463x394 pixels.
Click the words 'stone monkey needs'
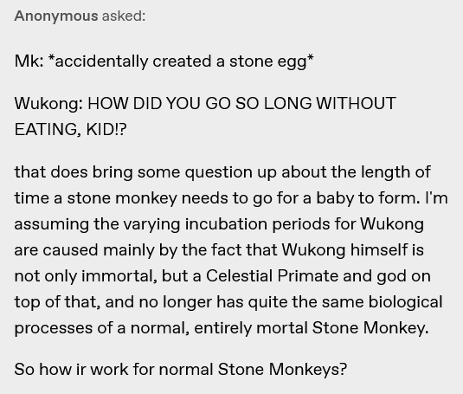147,198
